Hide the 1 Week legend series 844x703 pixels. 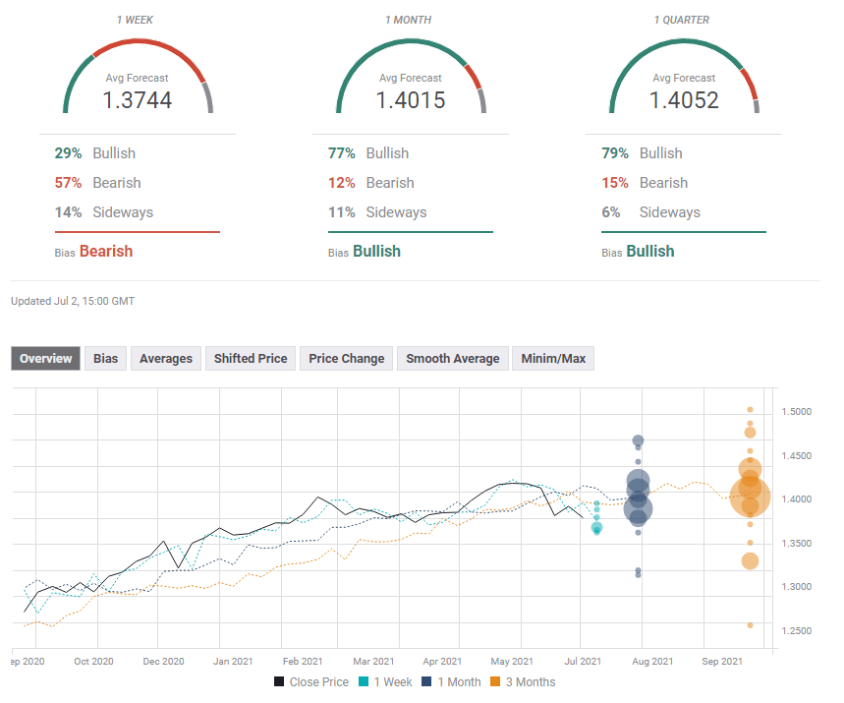[x=384, y=682]
